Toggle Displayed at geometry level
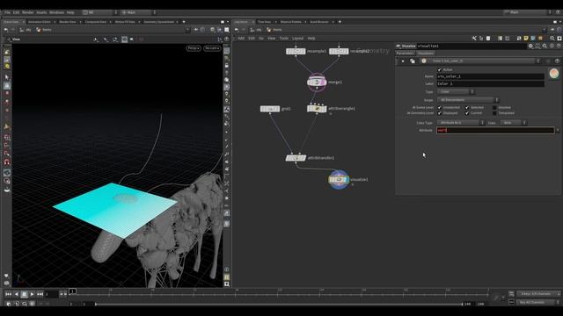 click(x=440, y=113)
